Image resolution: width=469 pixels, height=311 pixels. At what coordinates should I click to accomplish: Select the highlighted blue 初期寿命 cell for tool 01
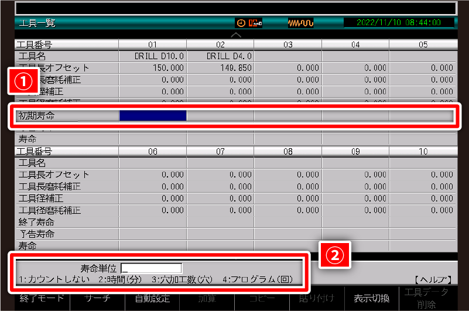pos(153,115)
